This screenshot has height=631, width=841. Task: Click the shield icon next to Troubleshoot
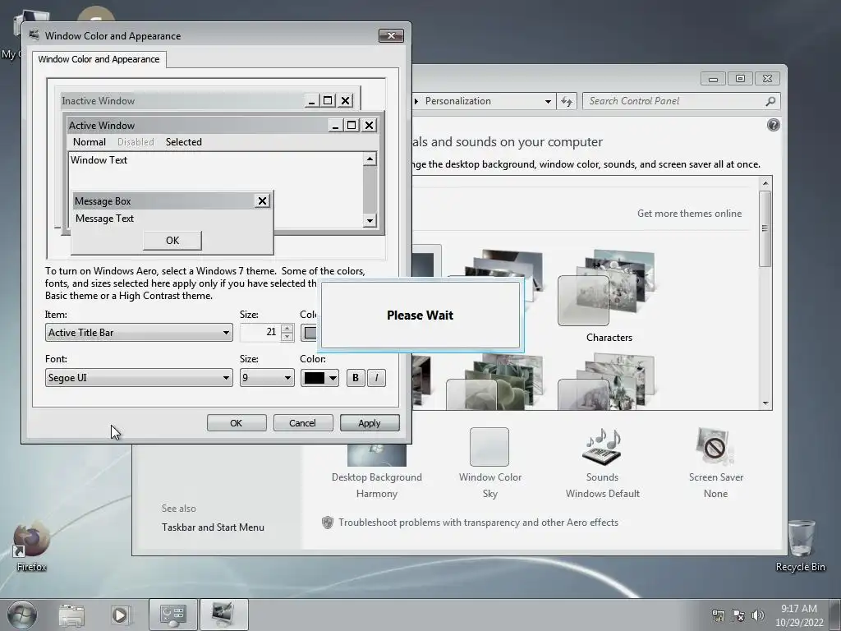327,523
